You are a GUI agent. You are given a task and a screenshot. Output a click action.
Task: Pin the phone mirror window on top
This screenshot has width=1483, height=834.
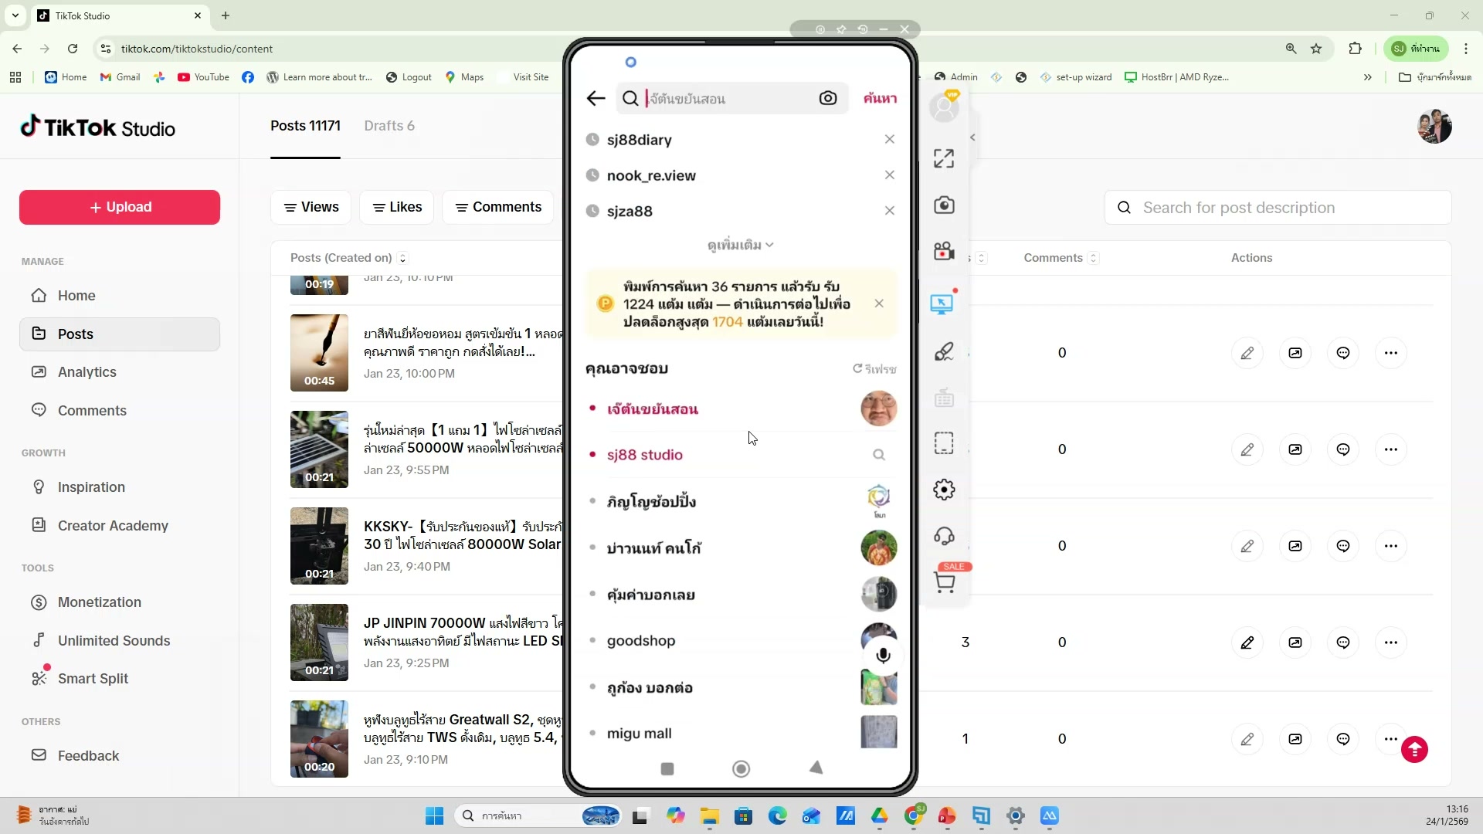pyautogui.click(x=843, y=29)
